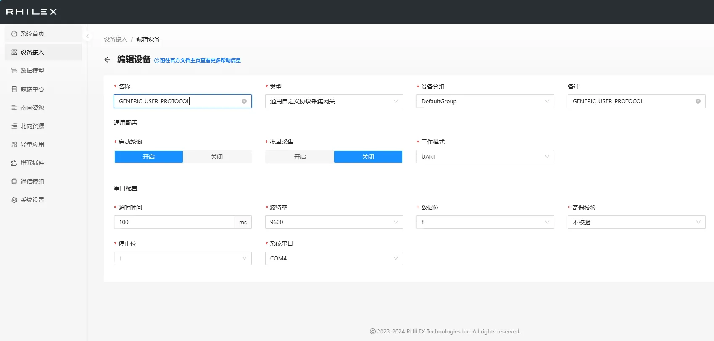Open the 数据位 dropdown
This screenshot has width=714, height=341.
pyautogui.click(x=485, y=222)
